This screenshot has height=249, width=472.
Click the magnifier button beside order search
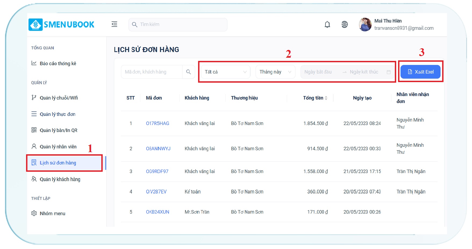coord(188,72)
